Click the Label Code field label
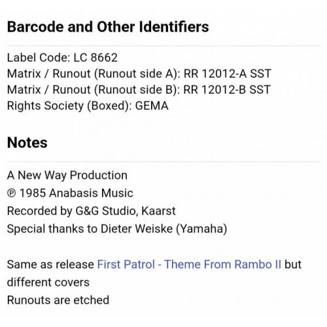 39,58
